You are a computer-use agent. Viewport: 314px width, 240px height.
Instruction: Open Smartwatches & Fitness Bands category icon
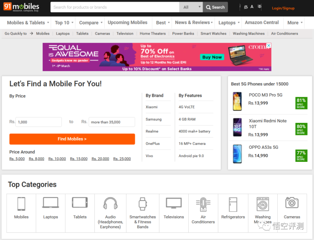pos(143,204)
